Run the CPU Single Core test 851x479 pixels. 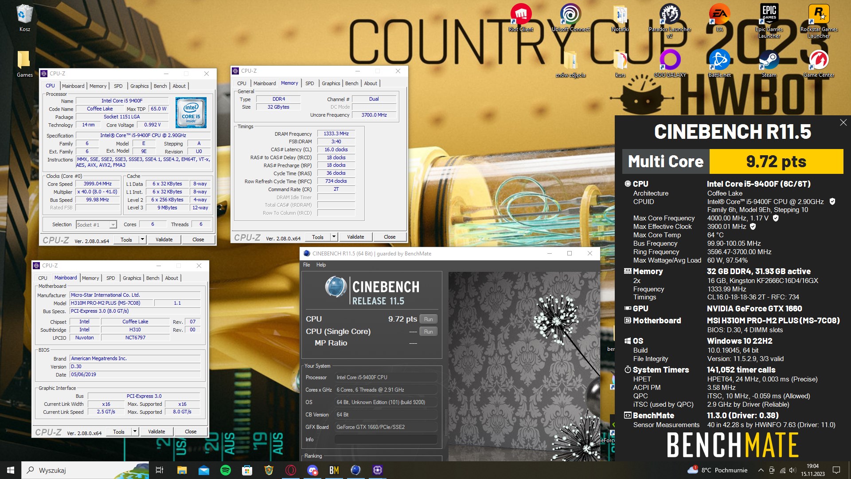tap(428, 332)
